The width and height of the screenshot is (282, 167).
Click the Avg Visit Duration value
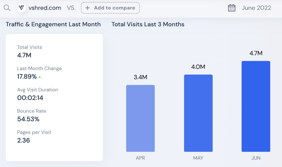(30, 98)
